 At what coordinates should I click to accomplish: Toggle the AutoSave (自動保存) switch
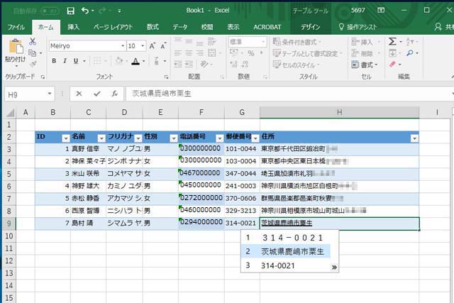(x=50, y=11)
